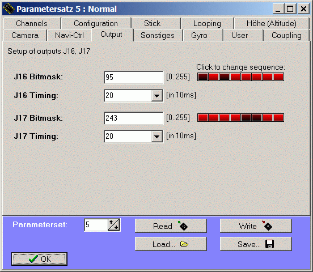Toggle fourth J16 sequence LED square
Screen dimensions: 313x272
tap(235, 77)
